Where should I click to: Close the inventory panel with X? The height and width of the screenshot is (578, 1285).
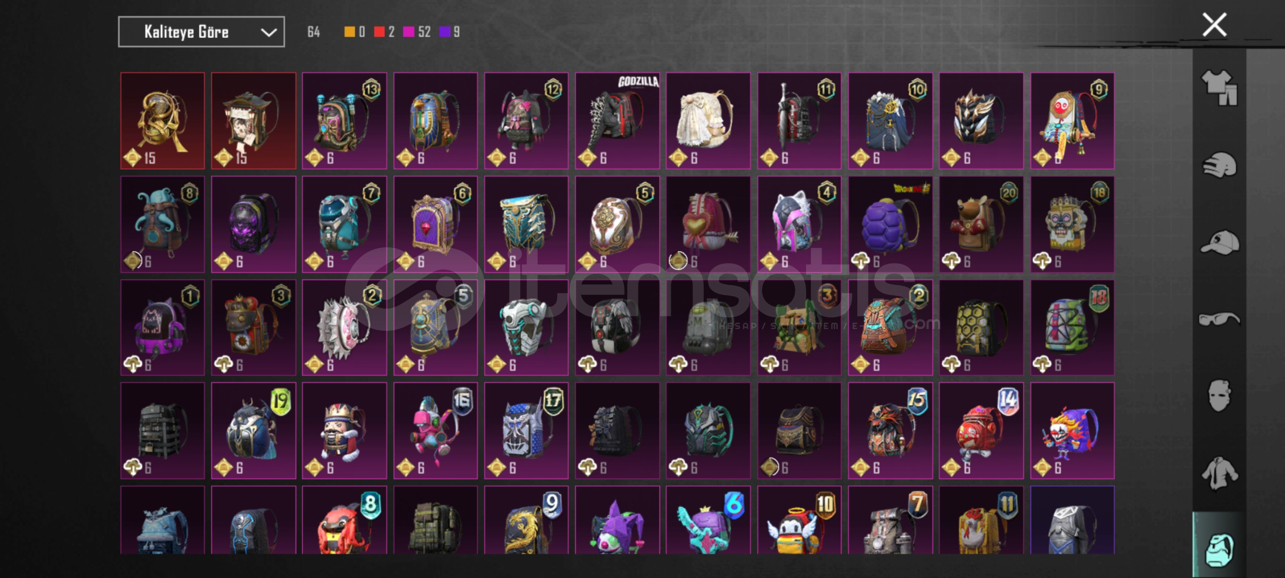click(x=1214, y=25)
